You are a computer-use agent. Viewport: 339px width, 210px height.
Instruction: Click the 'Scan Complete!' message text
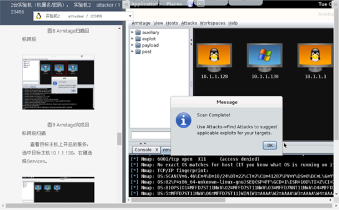point(214,115)
